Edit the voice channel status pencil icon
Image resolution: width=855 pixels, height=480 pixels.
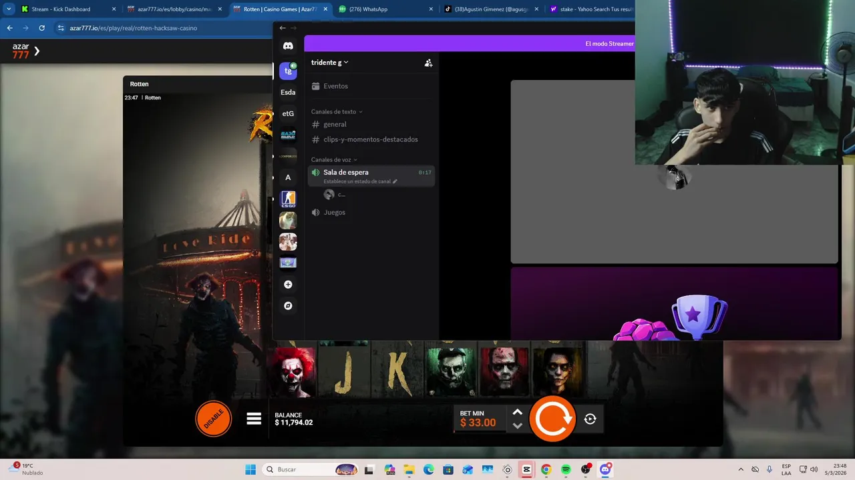[x=395, y=181]
